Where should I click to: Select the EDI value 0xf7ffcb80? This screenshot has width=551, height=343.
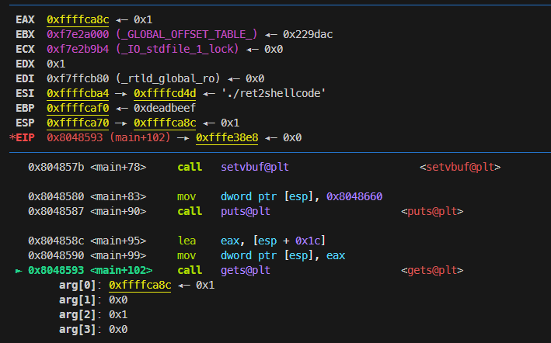tap(78, 78)
